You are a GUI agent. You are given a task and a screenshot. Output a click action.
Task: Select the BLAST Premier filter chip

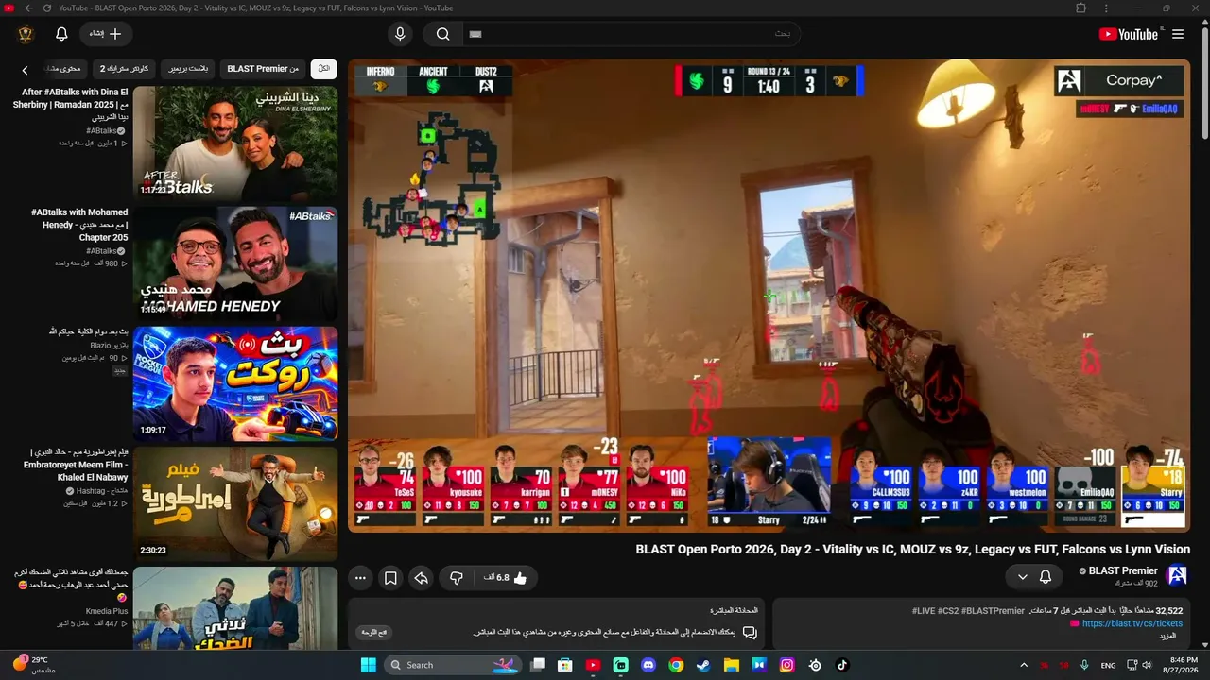pyautogui.click(x=263, y=69)
